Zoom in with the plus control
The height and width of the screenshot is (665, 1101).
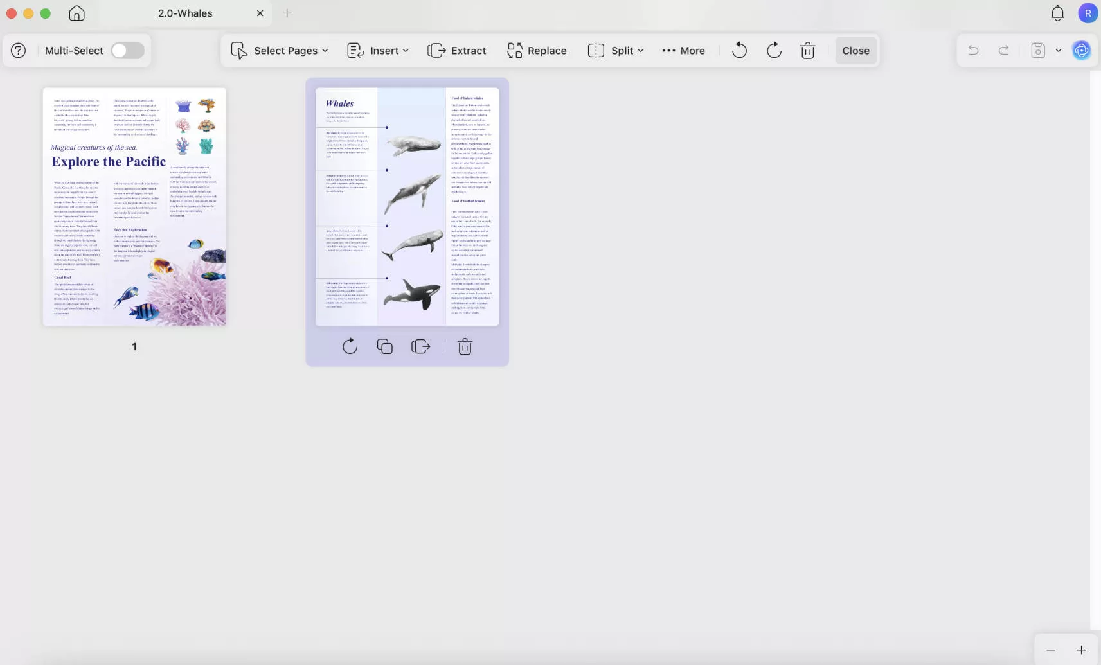click(1082, 650)
